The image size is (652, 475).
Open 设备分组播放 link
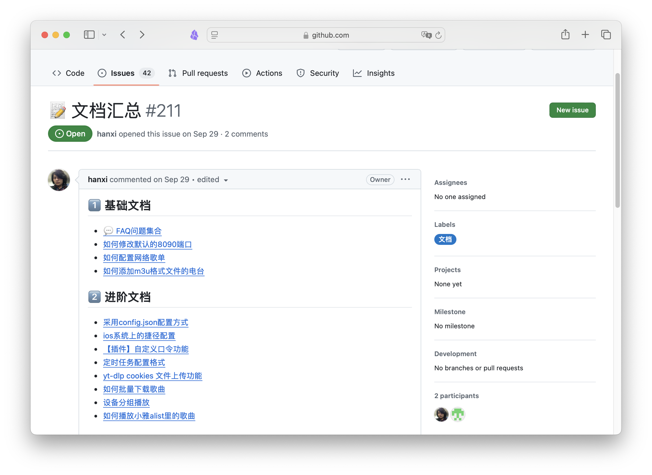[126, 402]
